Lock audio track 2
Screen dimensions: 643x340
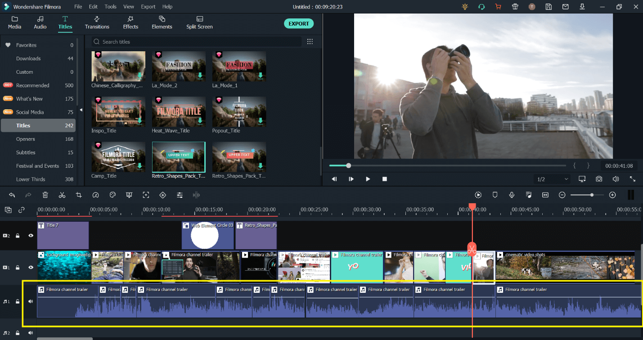(18, 333)
